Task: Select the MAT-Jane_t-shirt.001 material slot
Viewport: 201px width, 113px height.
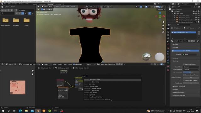Action: tap(183, 32)
